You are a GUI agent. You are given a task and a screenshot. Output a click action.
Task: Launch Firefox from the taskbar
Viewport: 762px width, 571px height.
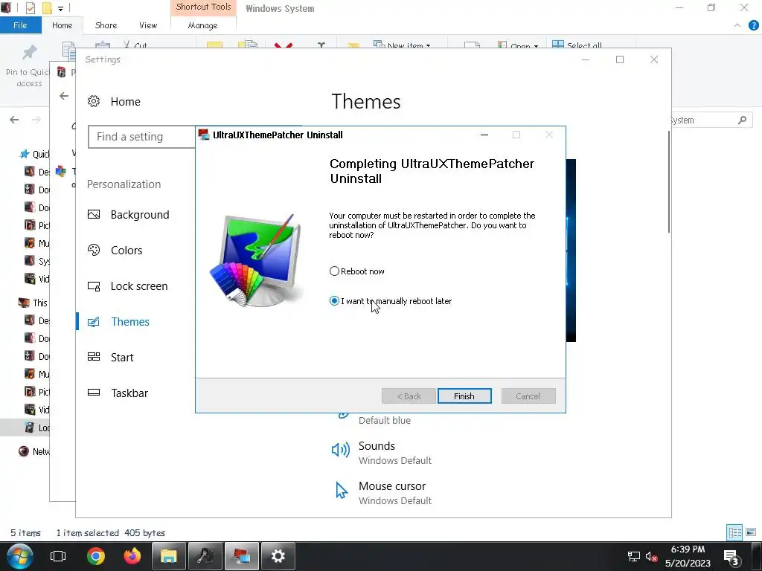[x=132, y=556]
